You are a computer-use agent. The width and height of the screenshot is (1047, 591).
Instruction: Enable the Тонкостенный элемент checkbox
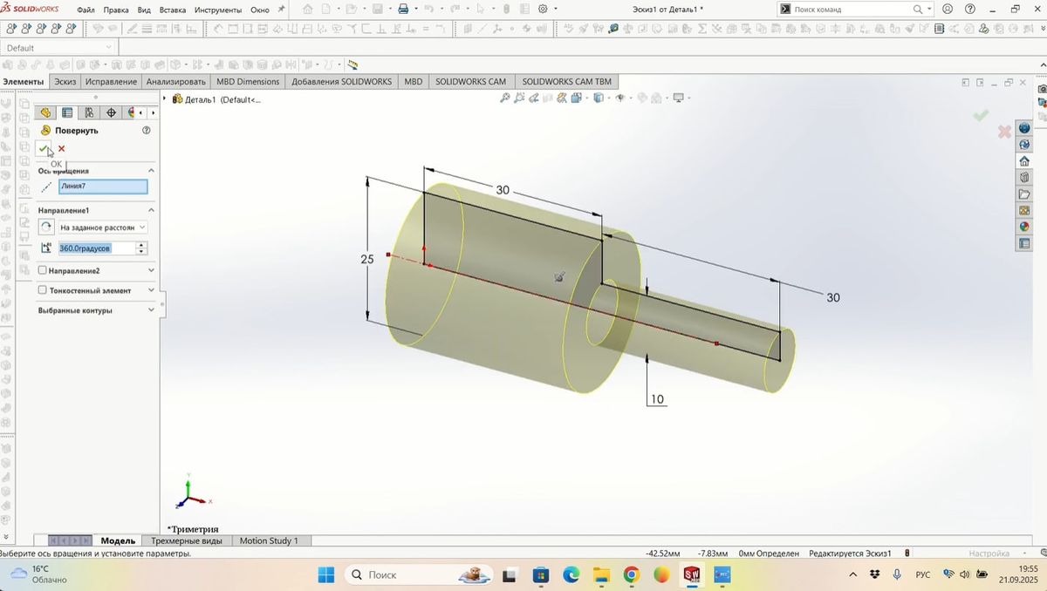point(43,290)
